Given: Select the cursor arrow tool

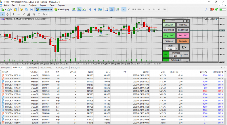Looking at the screenshot, I should pos(2,14).
